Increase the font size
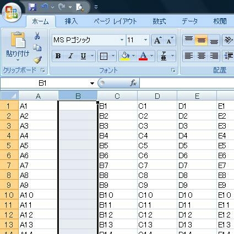Image resolution: width=234 pixels, height=234 pixels. [x=157, y=40]
